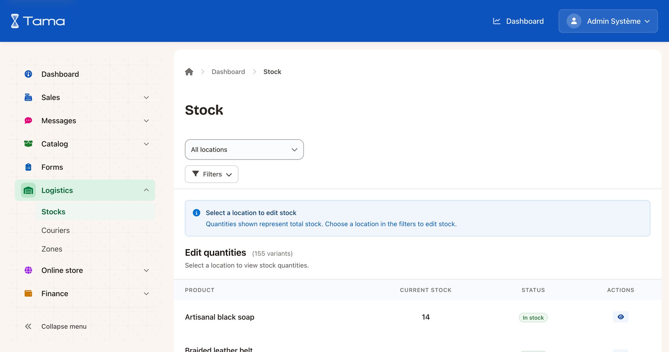Click the info icon in location notice

(196, 213)
